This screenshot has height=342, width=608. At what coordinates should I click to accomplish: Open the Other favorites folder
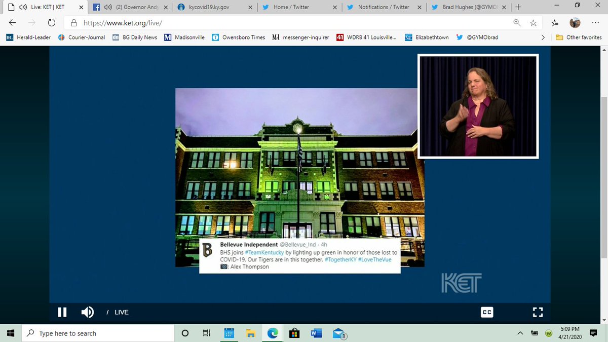click(x=579, y=37)
